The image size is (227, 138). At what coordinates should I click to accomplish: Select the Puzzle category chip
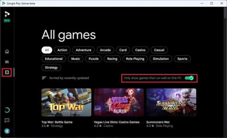(94, 59)
